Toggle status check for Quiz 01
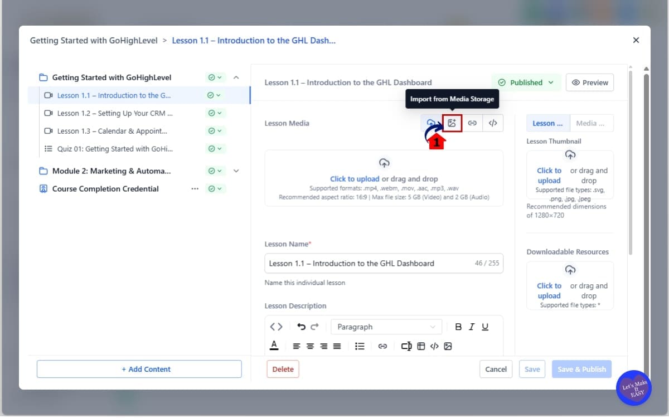This screenshot has height=418, width=669. 214,149
